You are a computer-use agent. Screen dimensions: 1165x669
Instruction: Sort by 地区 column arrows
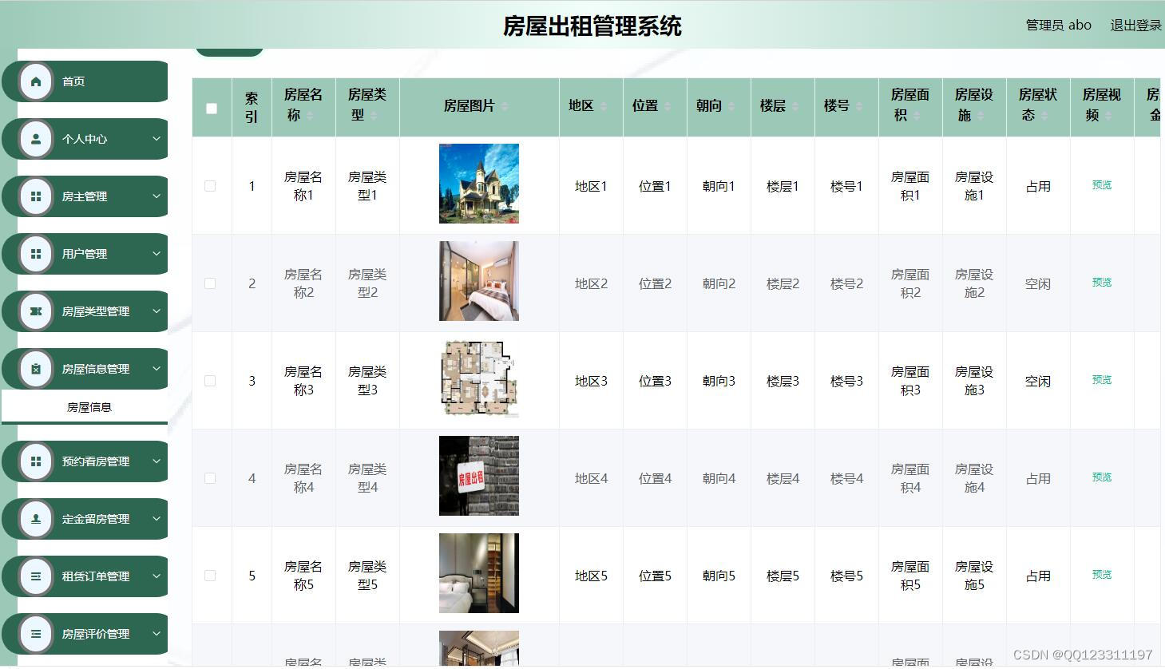click(604, 106)
